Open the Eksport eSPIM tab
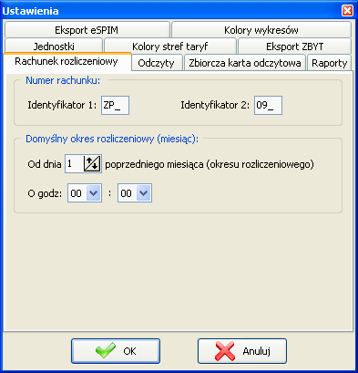358x373 pixels. point(87,30)
